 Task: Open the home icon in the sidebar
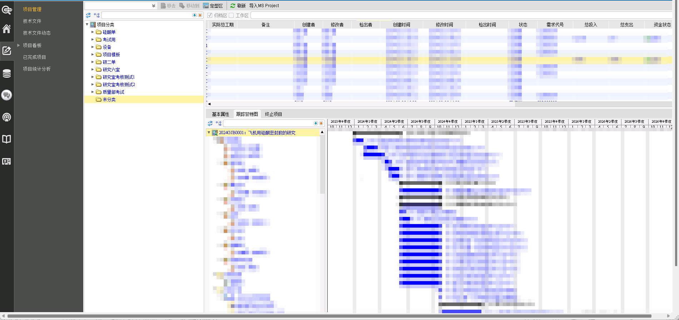(x=7, y=29)
